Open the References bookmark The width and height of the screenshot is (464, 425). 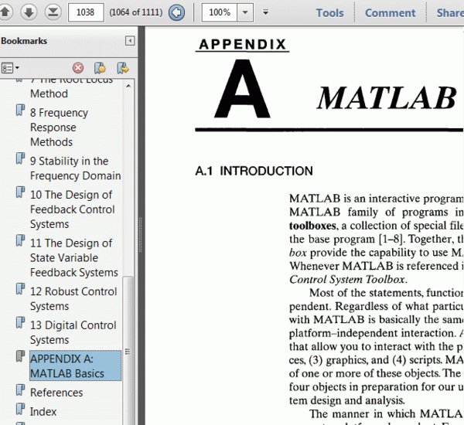(56, 393)
